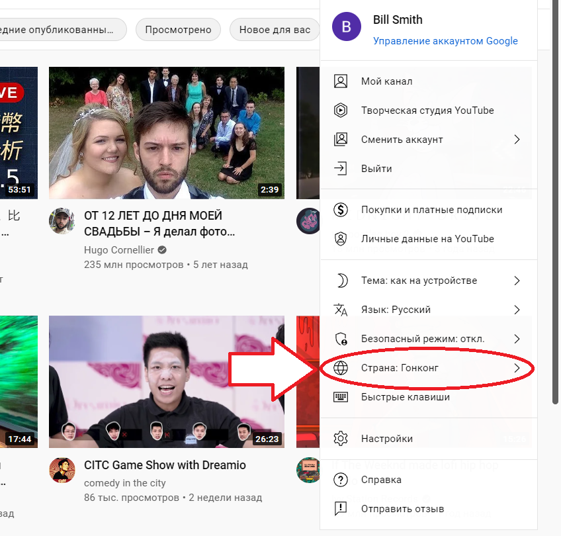Expand the Тема: как на устройстве submenu arrow

click(517, 281)
